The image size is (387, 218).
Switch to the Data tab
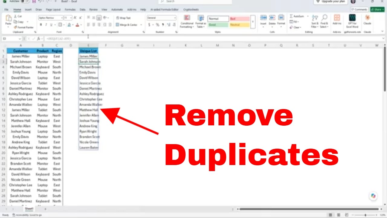[82, 10]
